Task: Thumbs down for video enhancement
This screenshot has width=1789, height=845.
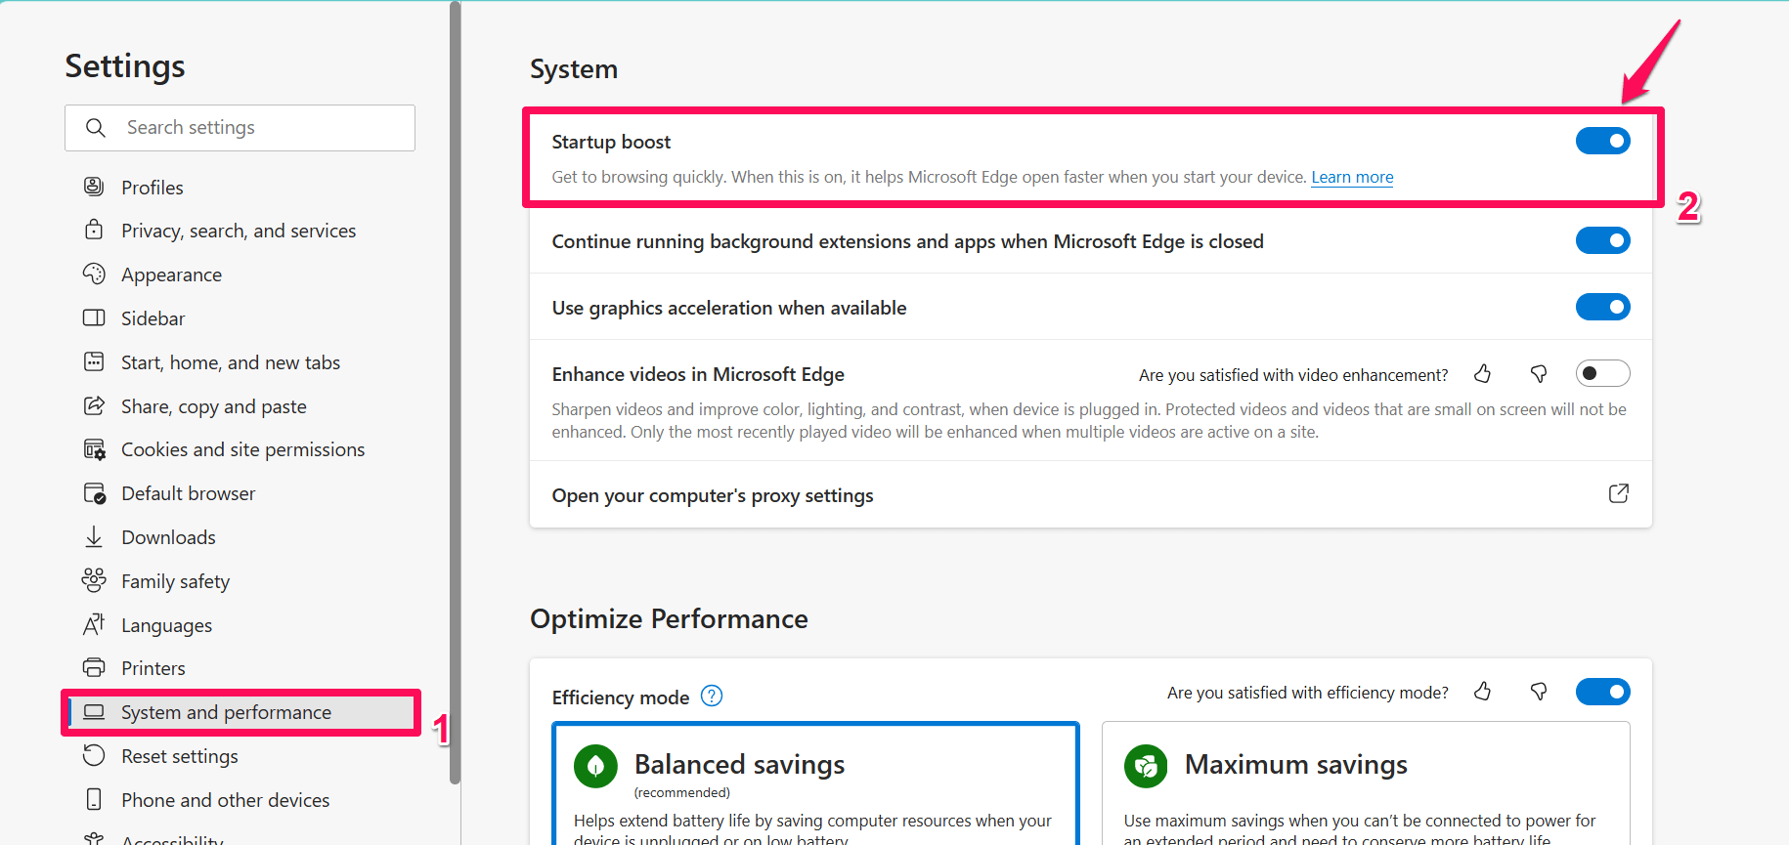Action: tap(1539, 374)
